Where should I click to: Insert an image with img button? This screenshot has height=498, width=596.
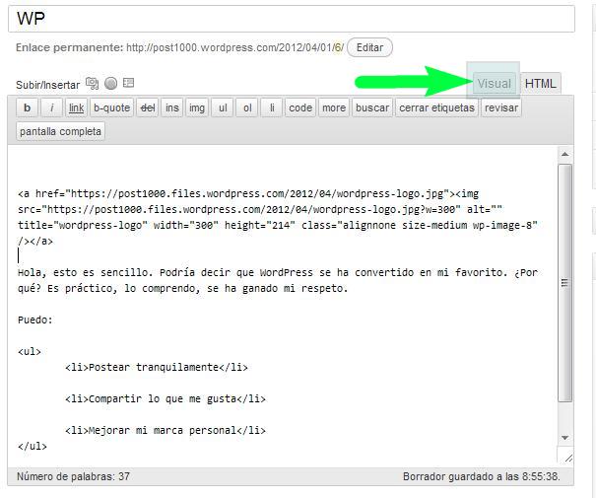tap(197, 107)
